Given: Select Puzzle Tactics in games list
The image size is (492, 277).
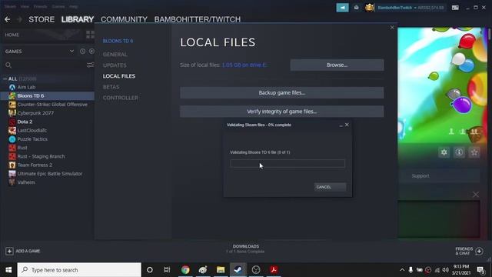Looking at the screenshot, I should pos(32,138).
